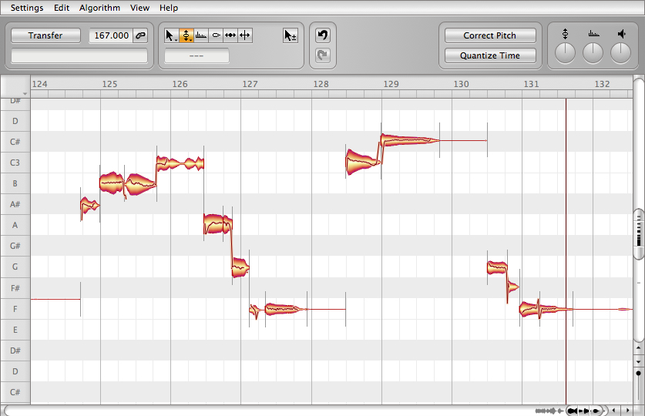Click bar 128 in the time ruler
The image size is (645, 416).
pos(321,84)
